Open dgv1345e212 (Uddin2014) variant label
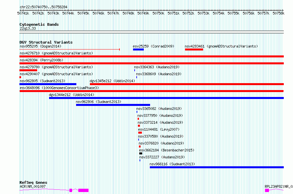This screenshot has width=293, height=194. coord(112,81)
